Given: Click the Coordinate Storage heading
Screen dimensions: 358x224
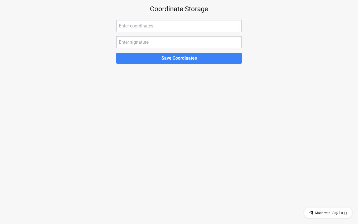Looking at the screenshot, I should [179, 9].
